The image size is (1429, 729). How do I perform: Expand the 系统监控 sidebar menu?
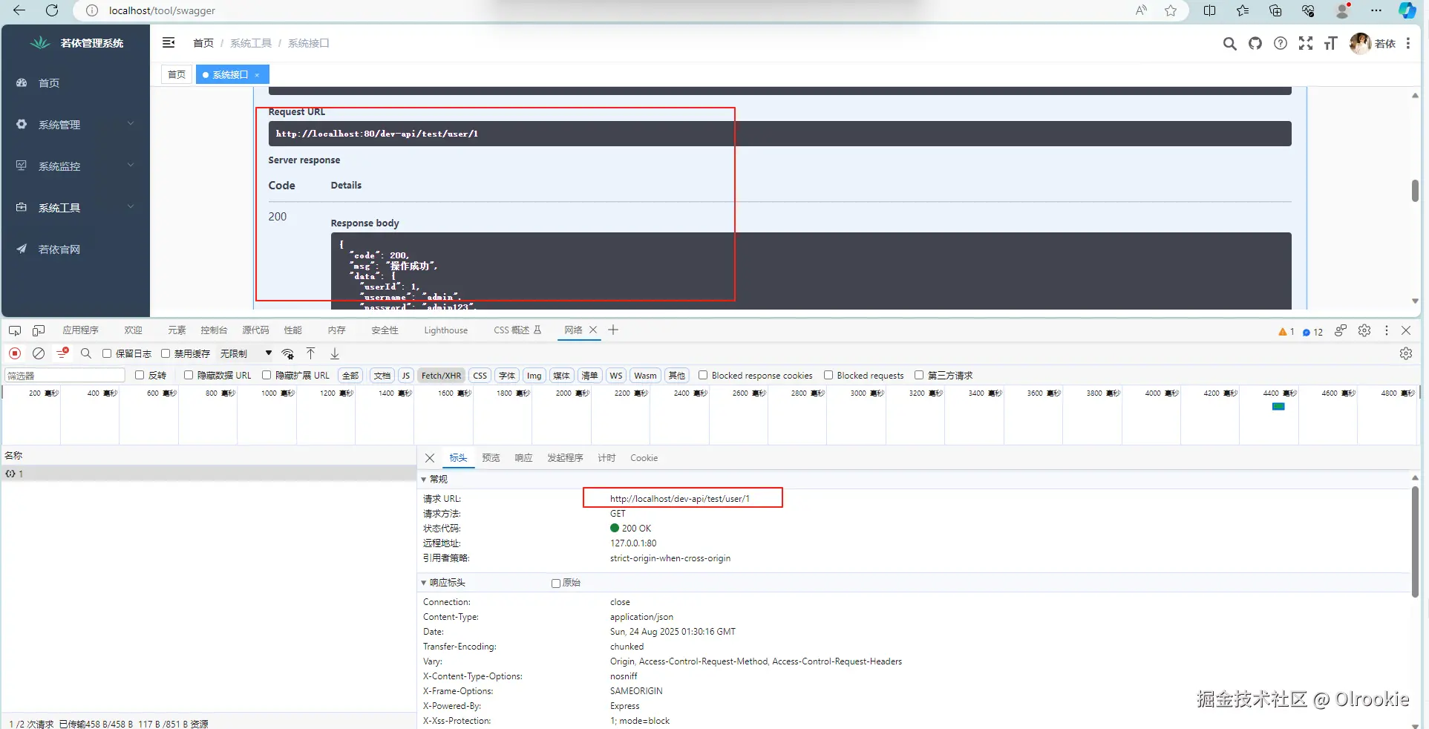click(x=75, y=166)
